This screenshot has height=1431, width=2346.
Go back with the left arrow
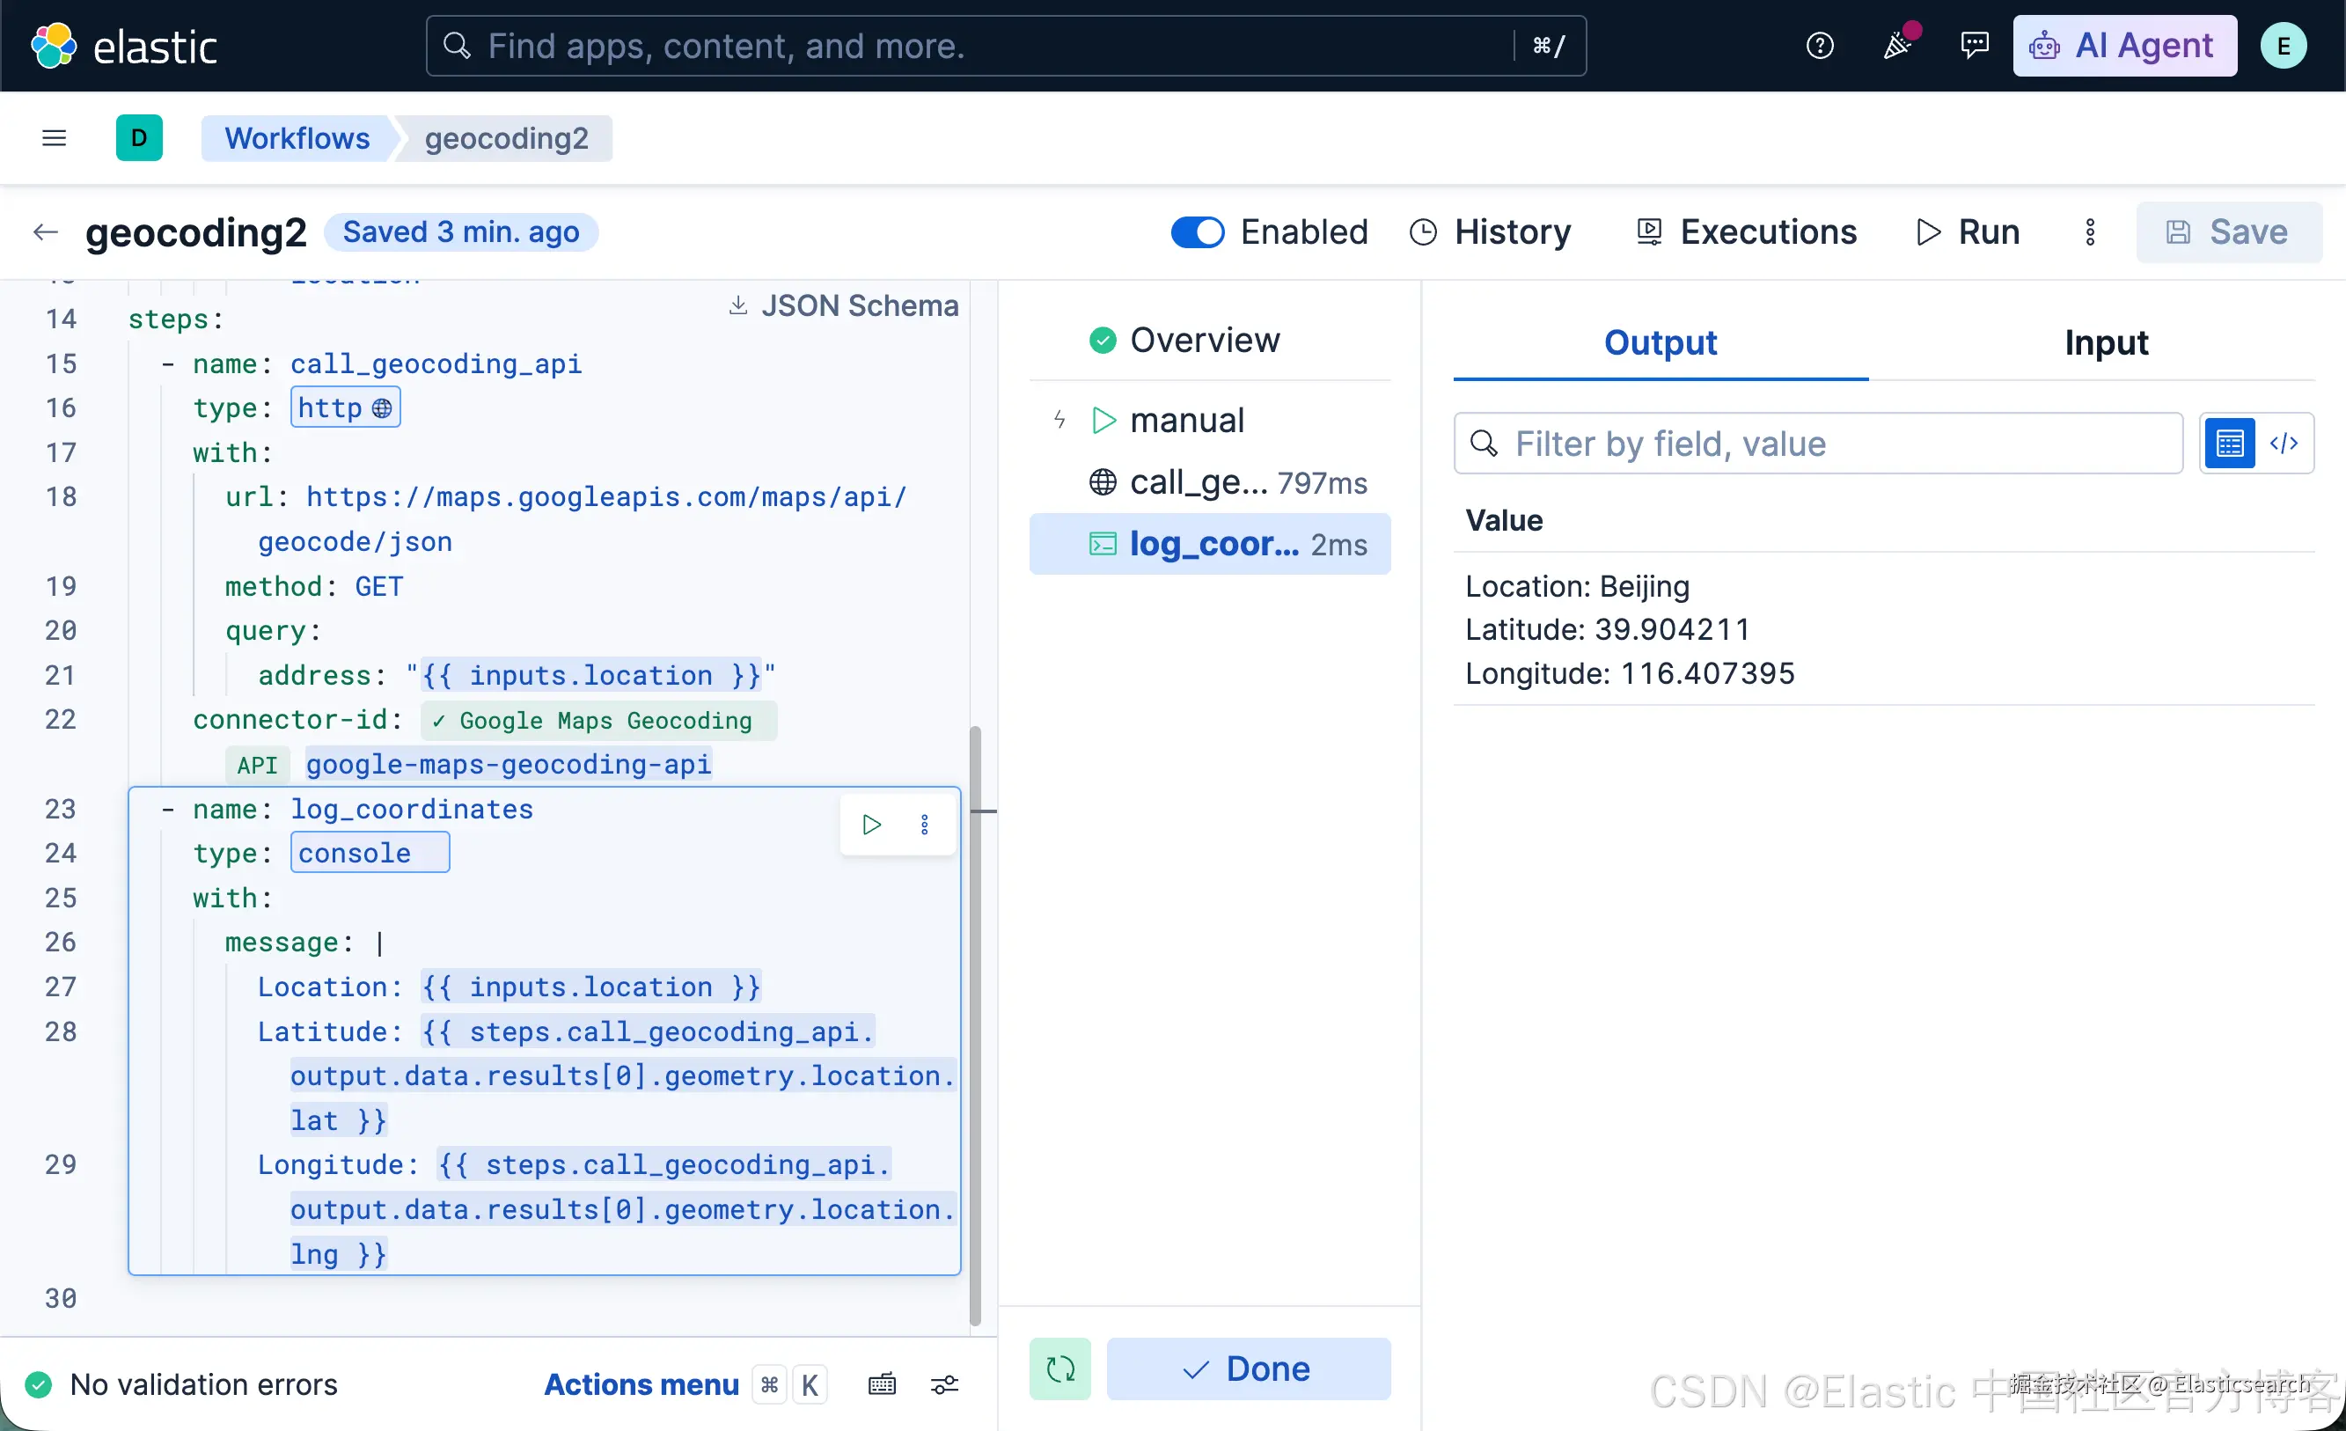click(45, 232)
